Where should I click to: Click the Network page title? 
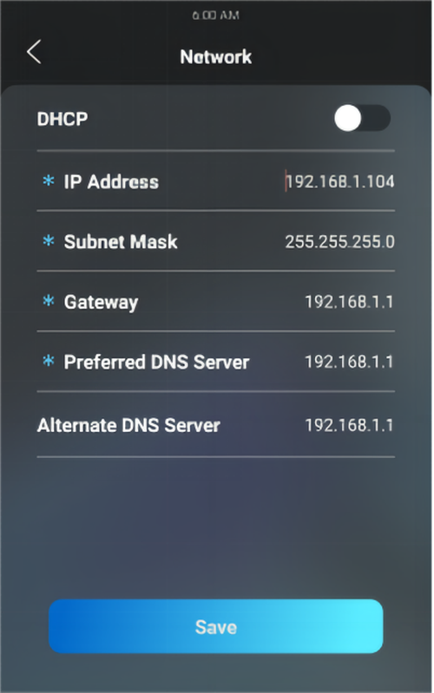pos(216,56)
